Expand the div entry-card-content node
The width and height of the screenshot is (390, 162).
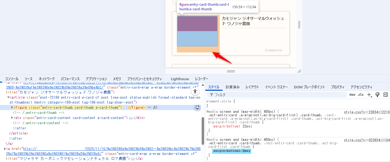click(x=12, y=118)
